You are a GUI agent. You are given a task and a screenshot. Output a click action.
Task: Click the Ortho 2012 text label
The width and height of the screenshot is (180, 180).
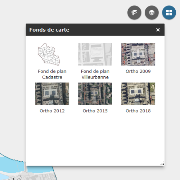52,111
